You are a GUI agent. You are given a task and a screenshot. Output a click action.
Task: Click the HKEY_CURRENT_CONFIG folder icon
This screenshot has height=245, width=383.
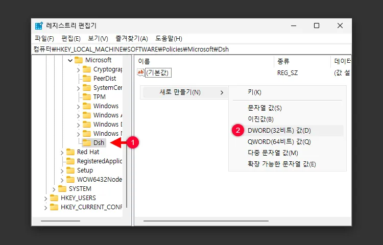click(x=54, y=207)
